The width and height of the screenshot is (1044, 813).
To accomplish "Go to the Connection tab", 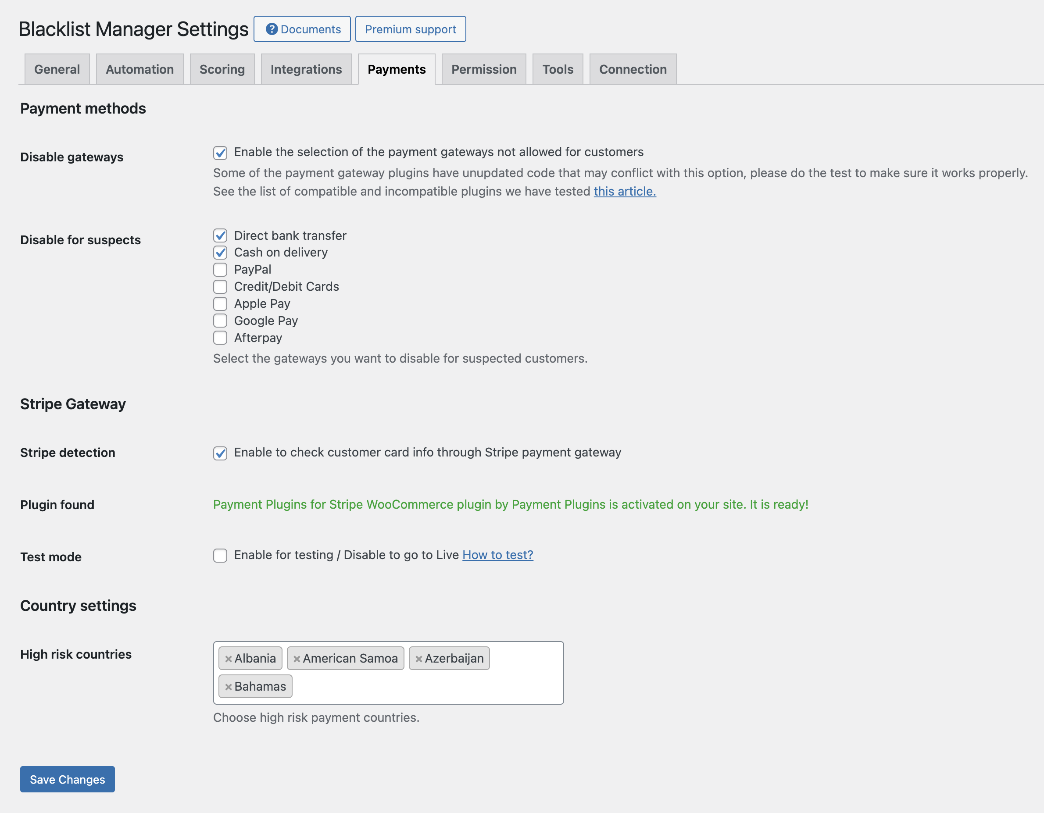I will [x=633, y=69].
